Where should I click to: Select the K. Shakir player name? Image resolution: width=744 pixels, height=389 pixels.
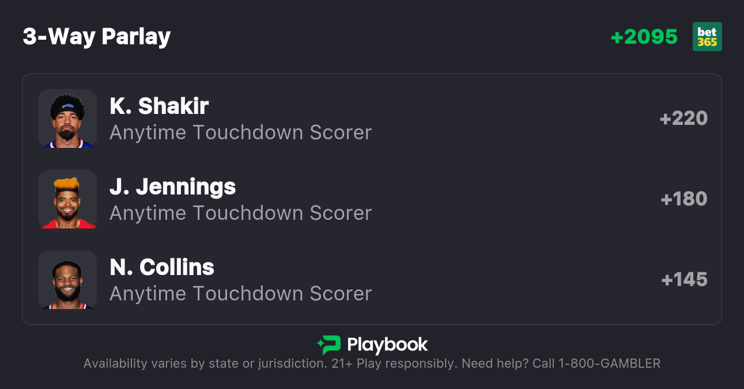coord(159,106)
